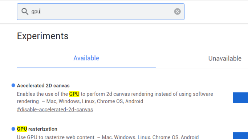Click platform list in GPU rasterization description
The image size is (248, 139).
click(150, 137)
